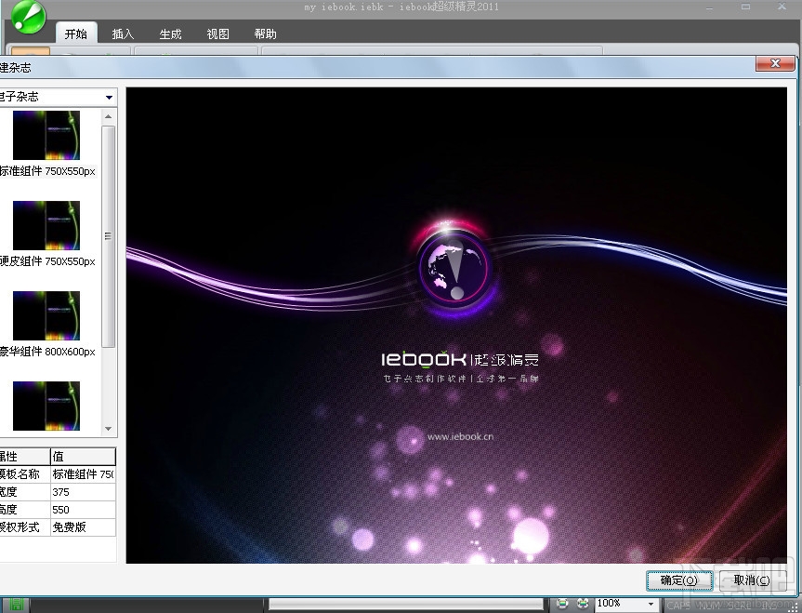Confirm with the 确定(O) button
This screenshot has height=613, width=802.
679,580
